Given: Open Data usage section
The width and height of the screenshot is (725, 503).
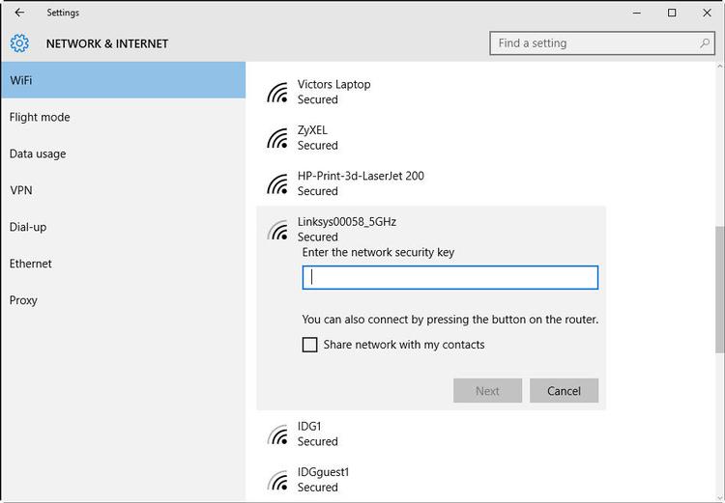Looking at the screenshot, I should tap(38, 154).
